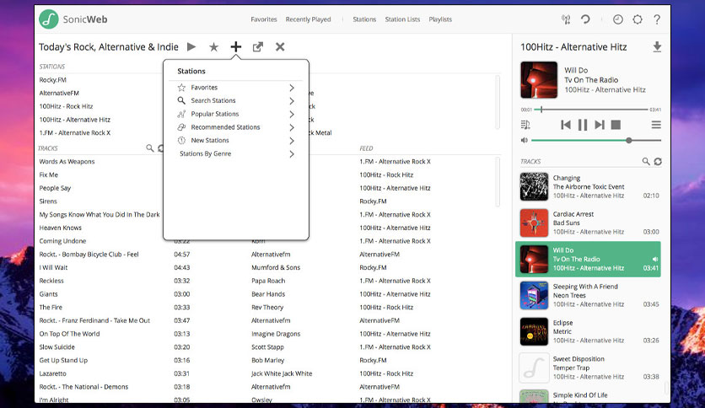Click magnifier icon beside Search Stations
Screen dimensions: 705x408
181,100
